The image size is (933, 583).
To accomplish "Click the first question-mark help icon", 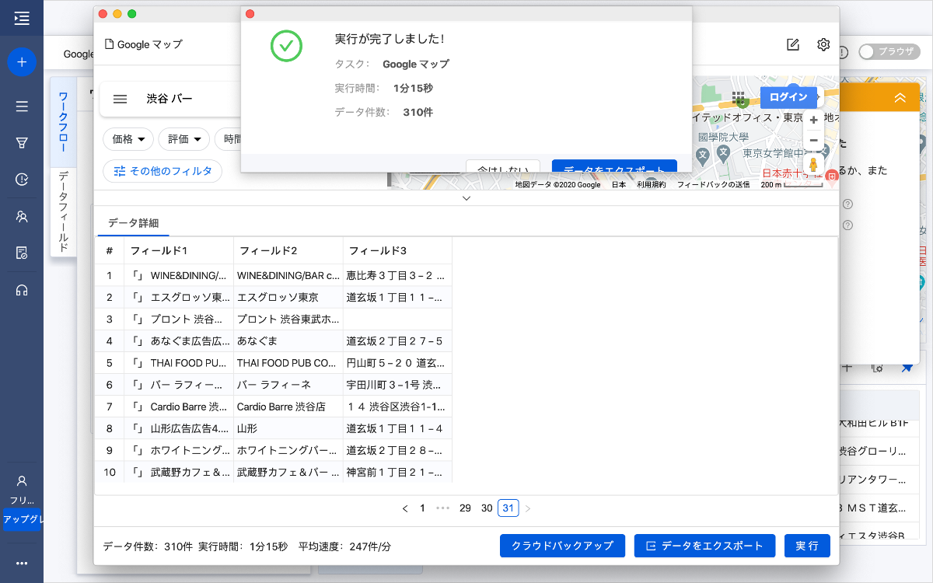I will (x=847, y=204).
